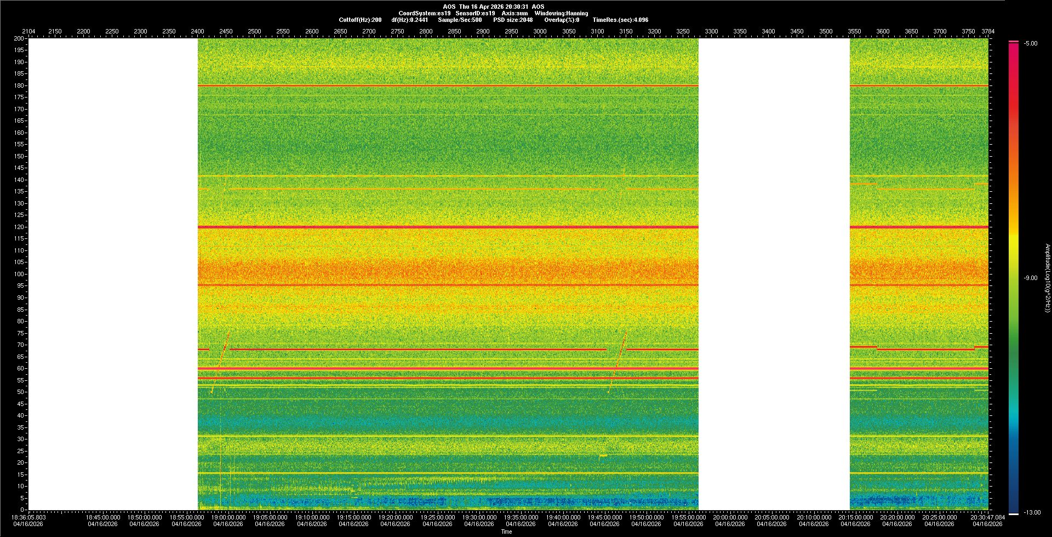Click the white data gap between 19:55 and 20:15
Screen dimensions: 1052x537
point(774,274)
